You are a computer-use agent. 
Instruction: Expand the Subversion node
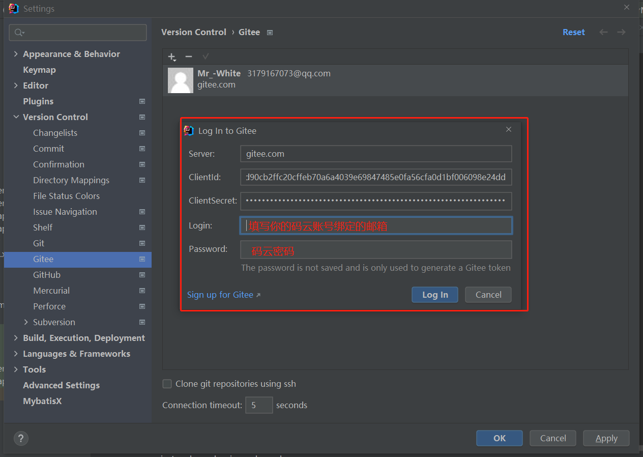pos(26,322)
